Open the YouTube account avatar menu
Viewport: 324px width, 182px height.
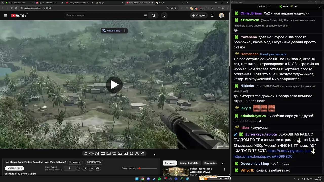(221, 15)
